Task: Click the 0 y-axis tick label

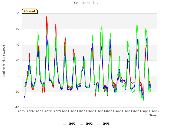Action: 18,76
